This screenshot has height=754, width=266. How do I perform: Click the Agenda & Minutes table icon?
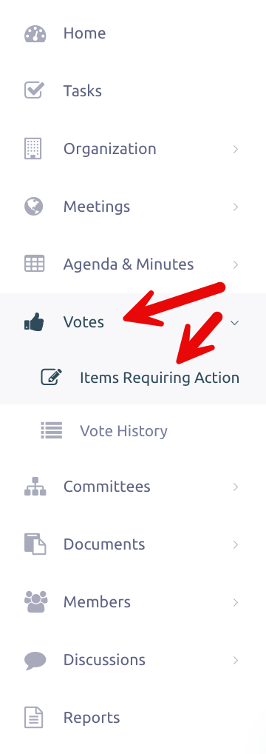[34, 264]
